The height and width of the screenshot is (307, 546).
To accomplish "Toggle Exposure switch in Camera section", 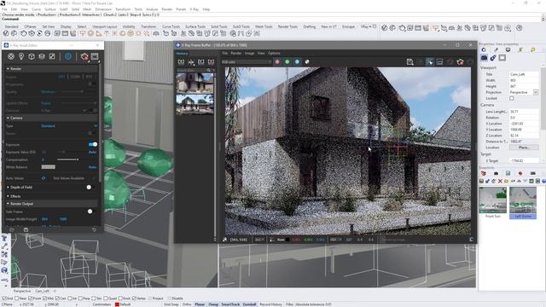I will 93,144.
